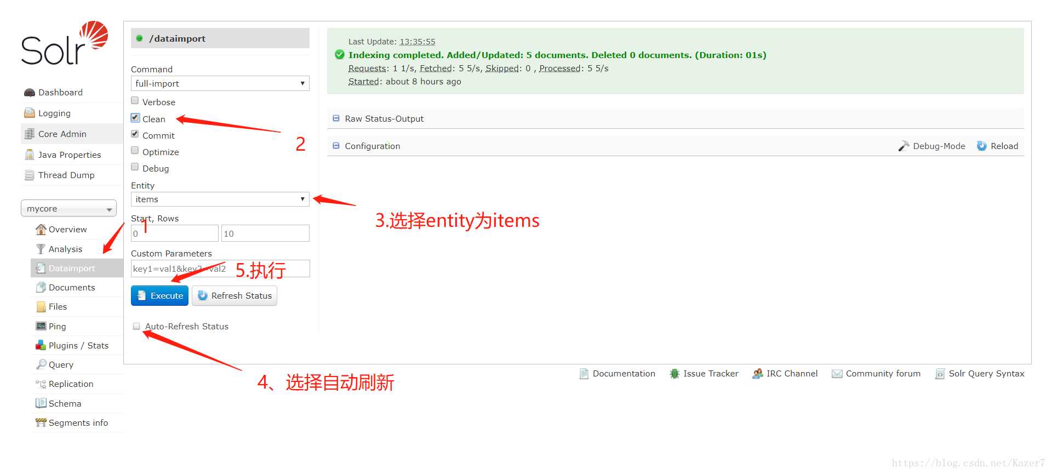
Task: Open the Entity items dropdown
Action: click(x=220, y=199)
